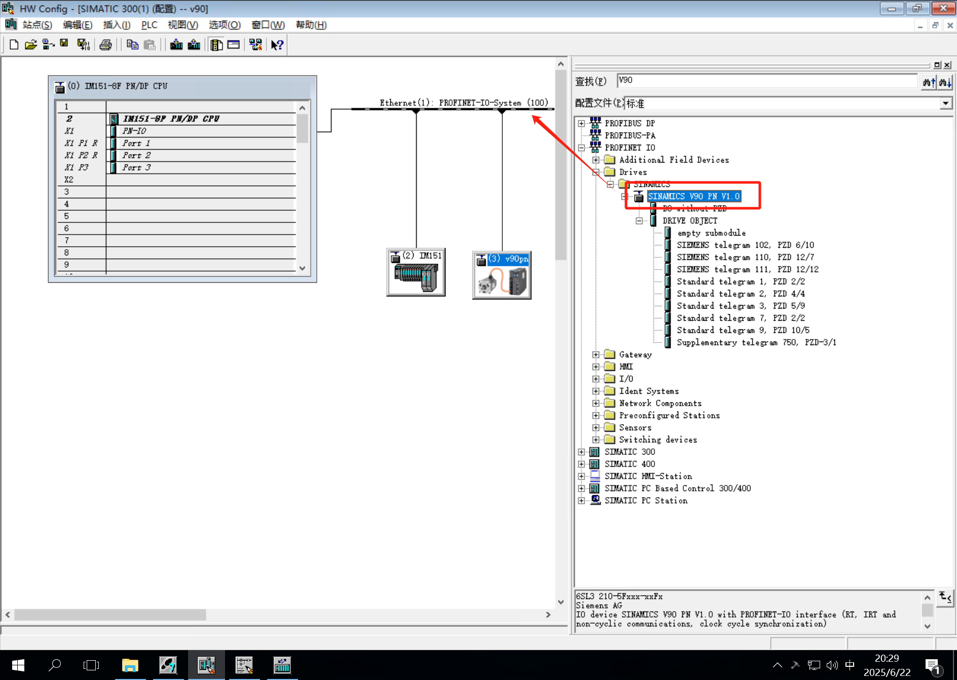The image size is (957, 680).
Task: Open the 站点(S) menu
Action: coord(37,25)
